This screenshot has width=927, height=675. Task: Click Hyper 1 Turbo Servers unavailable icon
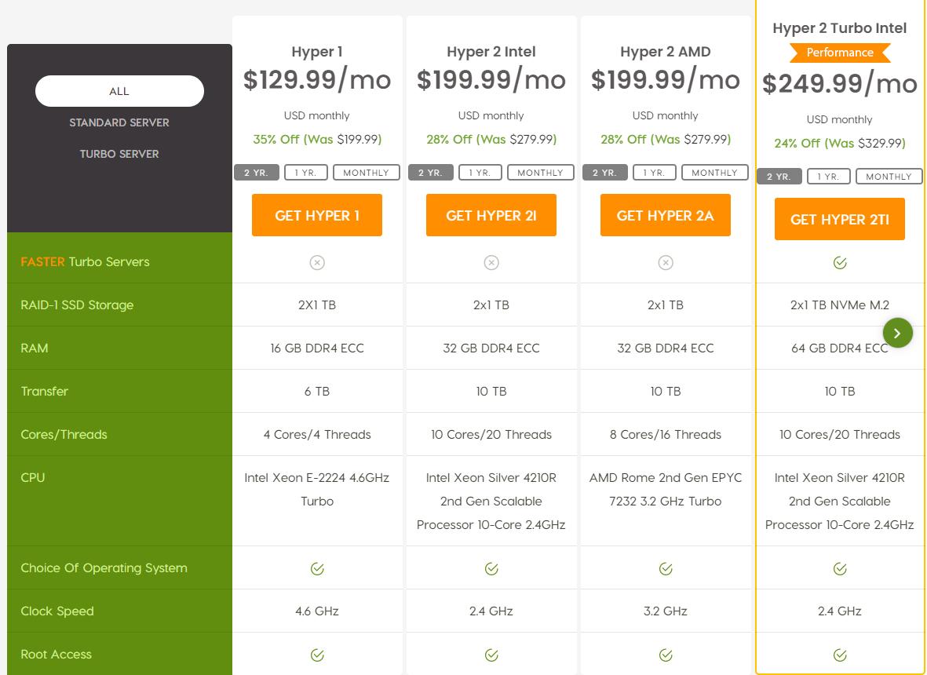tap(317, 262)
